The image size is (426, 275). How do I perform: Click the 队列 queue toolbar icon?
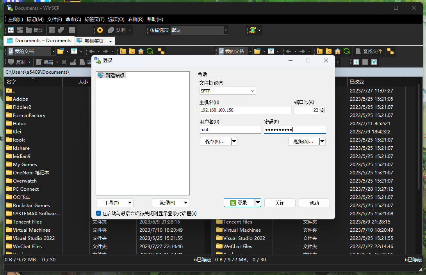point(118,30)
